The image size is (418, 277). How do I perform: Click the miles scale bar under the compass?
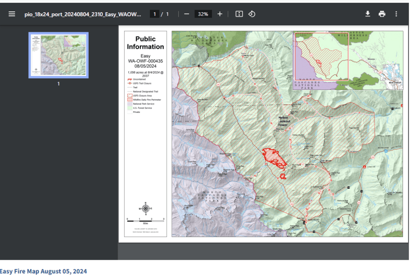(x=145, y=219)
